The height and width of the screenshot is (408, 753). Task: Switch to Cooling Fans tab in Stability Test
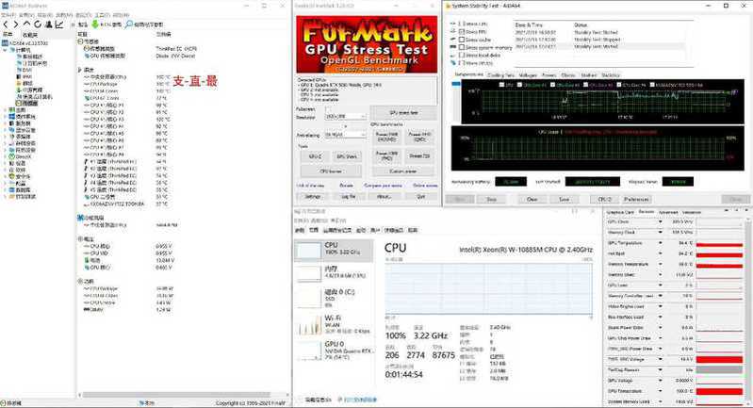point(500,74)
